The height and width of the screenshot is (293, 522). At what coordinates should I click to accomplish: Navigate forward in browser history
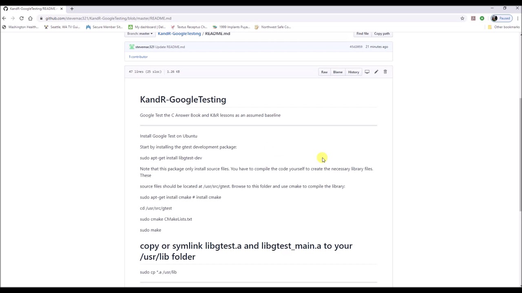(x=13, y=18)
